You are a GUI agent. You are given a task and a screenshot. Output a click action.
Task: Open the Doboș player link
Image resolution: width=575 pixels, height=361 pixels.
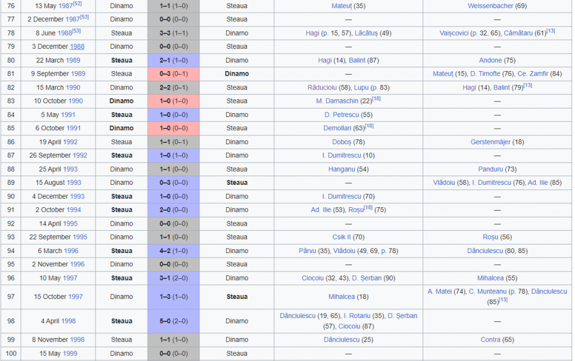(342, 142)
